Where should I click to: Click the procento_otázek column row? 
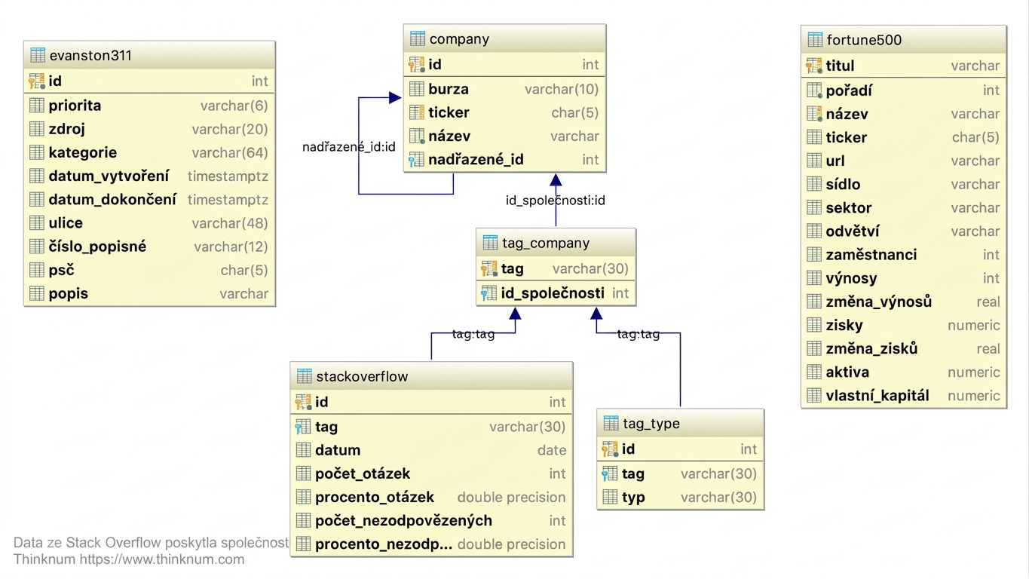coord(431,497)
